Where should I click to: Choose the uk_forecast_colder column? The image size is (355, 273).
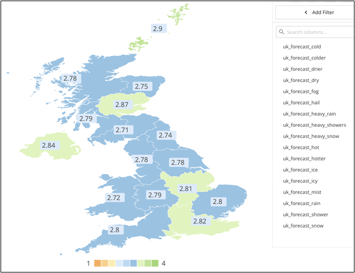(304, 58)
